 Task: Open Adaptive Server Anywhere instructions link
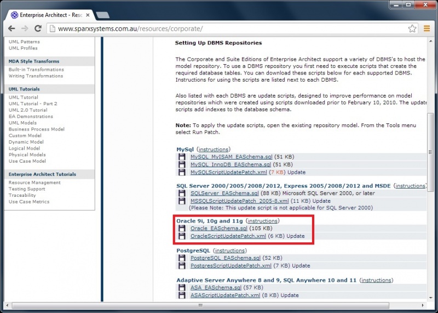(x=376, y=280)
